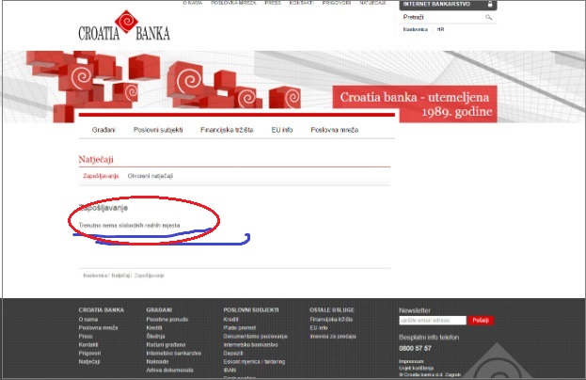Open Platni promet in the footer
Viewport: 586px width, 380px height.
coord(240,327)
